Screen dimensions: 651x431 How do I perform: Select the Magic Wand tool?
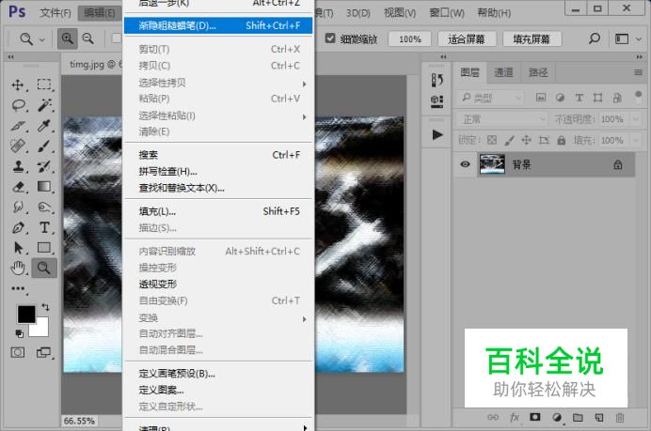44,105
